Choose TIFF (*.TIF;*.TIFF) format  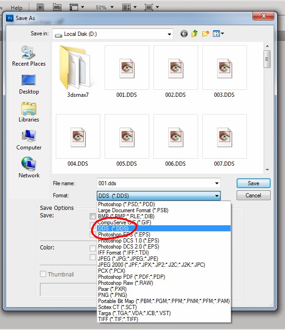coord(164,319)
